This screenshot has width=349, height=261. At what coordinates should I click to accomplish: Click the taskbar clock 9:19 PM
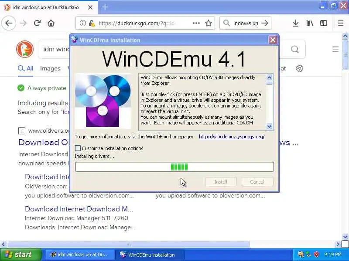[332, 254]
